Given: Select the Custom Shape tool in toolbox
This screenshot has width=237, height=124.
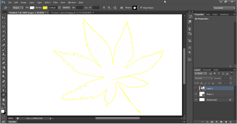Looking at the screenshot, I should coord(3,95).
